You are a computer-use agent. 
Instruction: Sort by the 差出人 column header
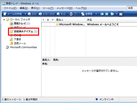pos(70,20)
